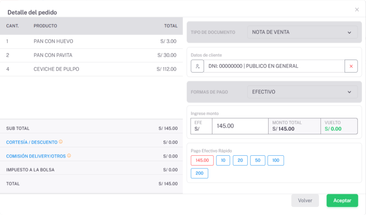Focus the Ingrese monto amount field
This screenshot has height=215, width=366.
240,126
